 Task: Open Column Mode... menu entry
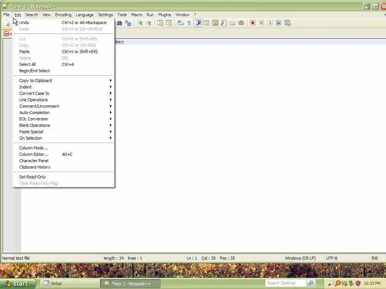click(64, 148)
